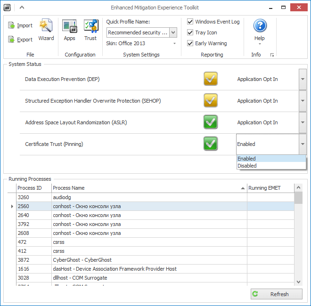
Task: Open the Apps configuration
Action: [x=69, y=30]
